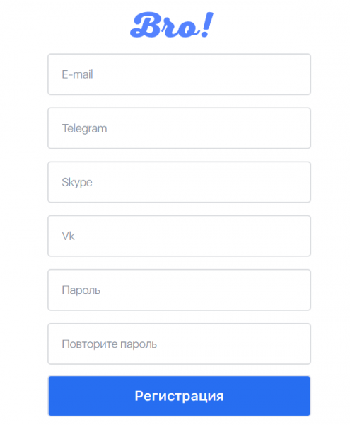
Task: Open the home page via Bro! logo
Action: (172, 25)
